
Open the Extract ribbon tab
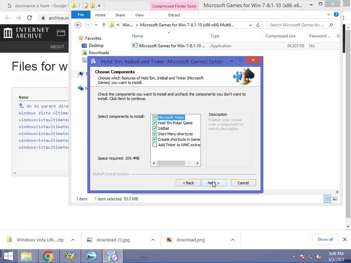174,15
